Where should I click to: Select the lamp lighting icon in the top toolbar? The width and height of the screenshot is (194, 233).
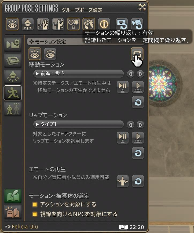(x=28, y=24)
